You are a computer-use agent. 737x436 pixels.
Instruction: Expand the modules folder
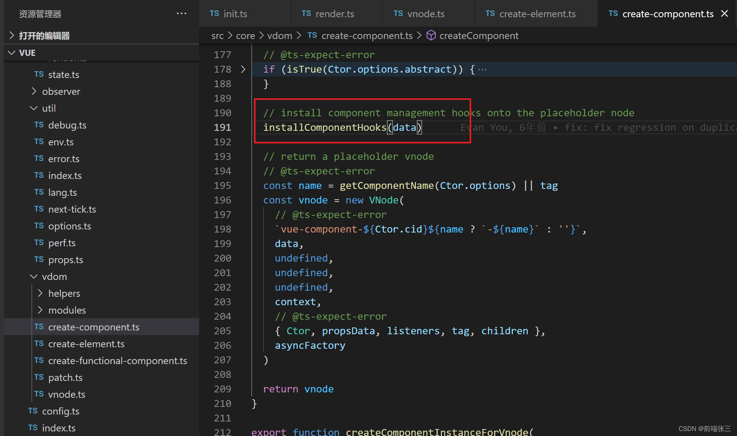pos(101,310)
